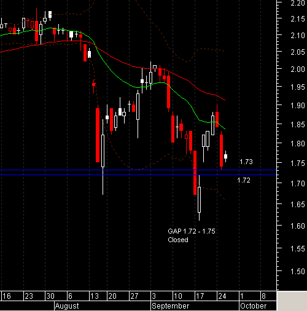Click the 1.60 price axis label

click(x=298, y=226)
